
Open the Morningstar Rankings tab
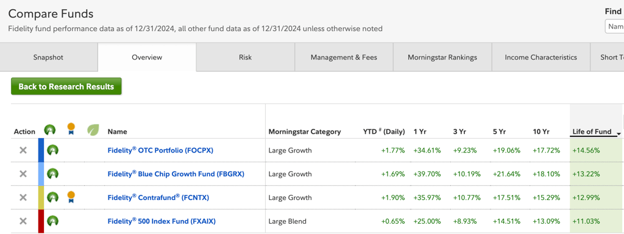click(442, 57)
